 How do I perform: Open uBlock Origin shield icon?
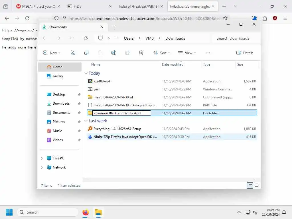click(275, 18)
